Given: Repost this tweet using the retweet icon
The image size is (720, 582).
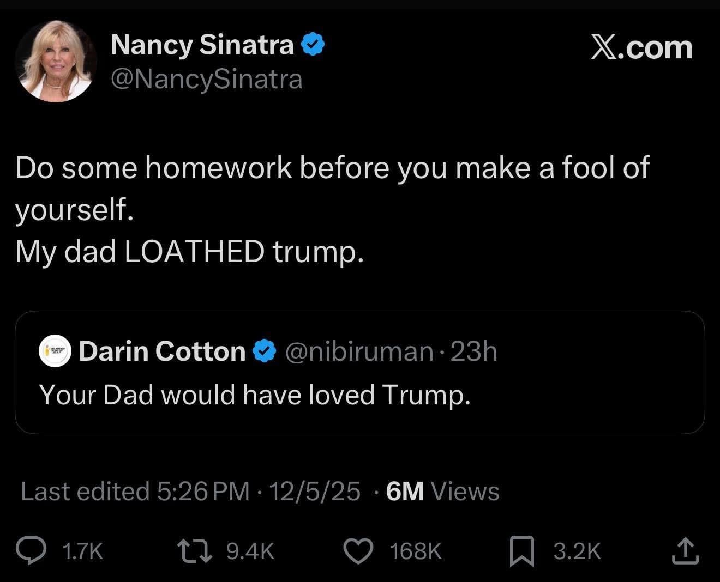Looking at the screenshot, I should [x=195, y=550].
